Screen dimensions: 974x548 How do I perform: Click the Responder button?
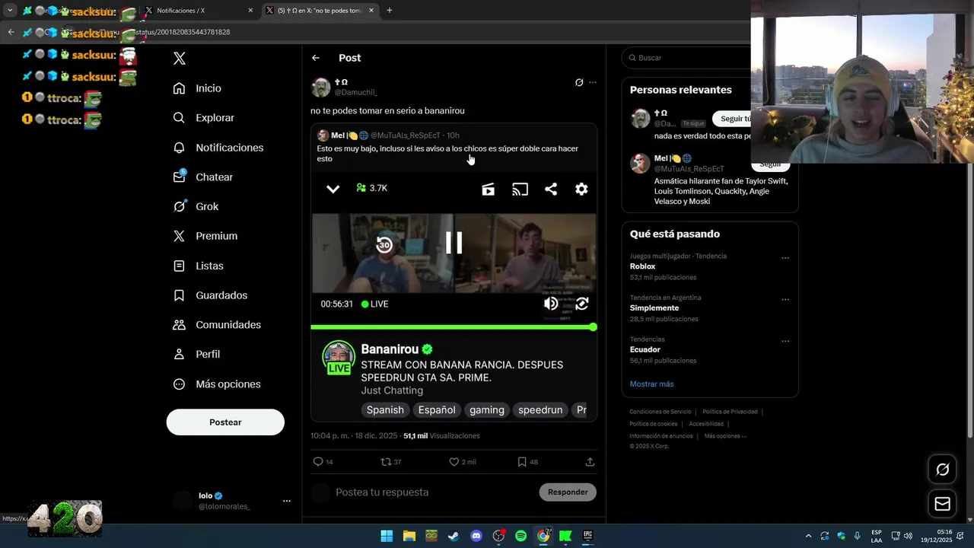coord(568,492)
